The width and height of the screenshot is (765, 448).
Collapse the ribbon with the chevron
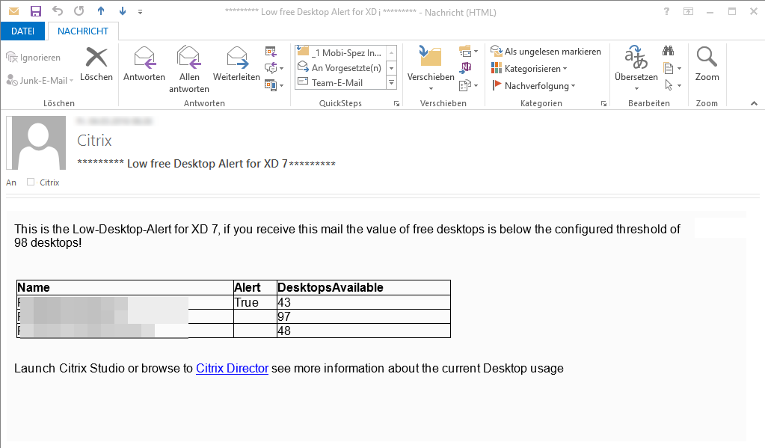(754, 102)
